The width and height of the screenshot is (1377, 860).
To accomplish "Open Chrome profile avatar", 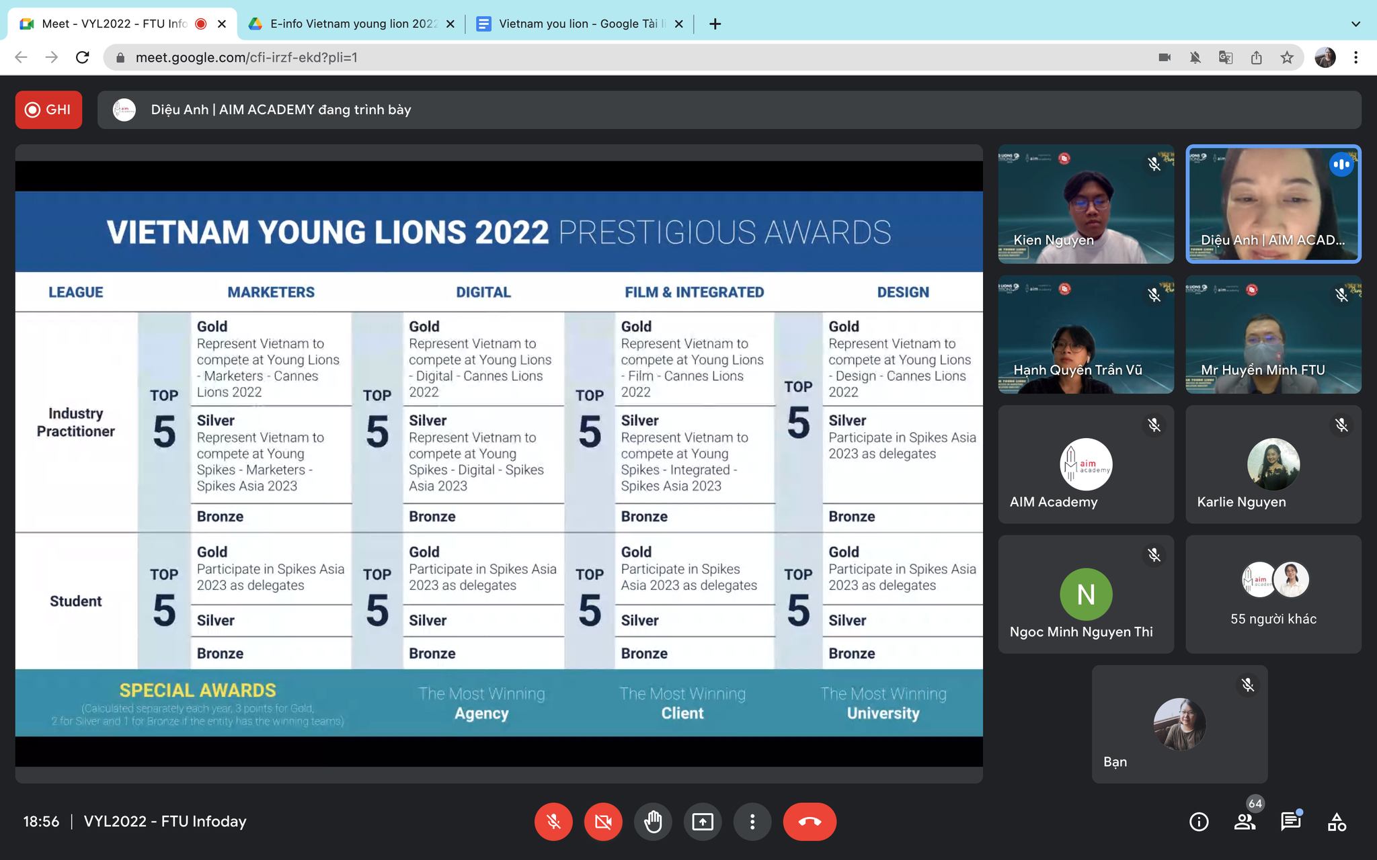I will 1325,58.
